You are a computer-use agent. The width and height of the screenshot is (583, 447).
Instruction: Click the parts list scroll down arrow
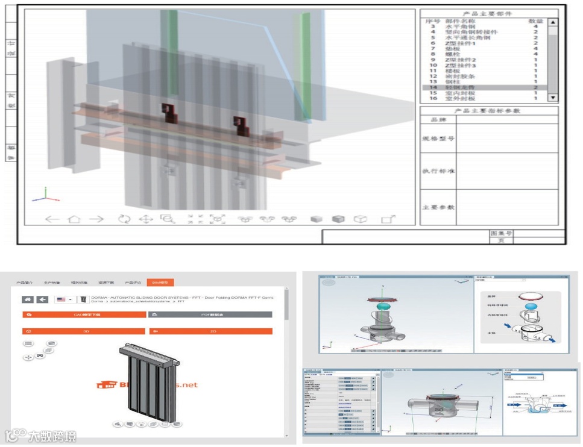tap(553, 98)
